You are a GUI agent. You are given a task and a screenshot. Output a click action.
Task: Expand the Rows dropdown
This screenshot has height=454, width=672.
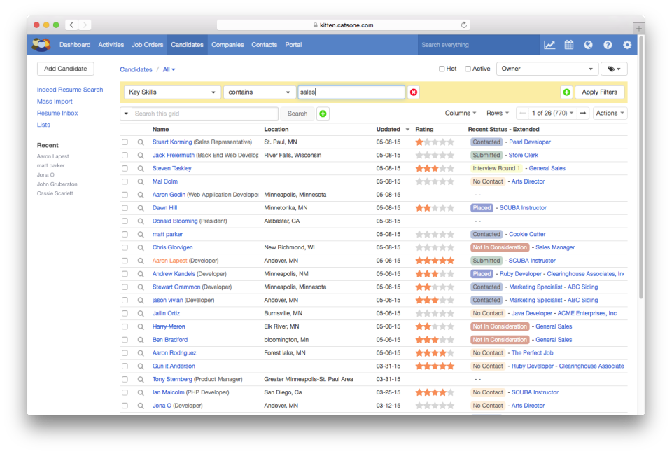498,113
